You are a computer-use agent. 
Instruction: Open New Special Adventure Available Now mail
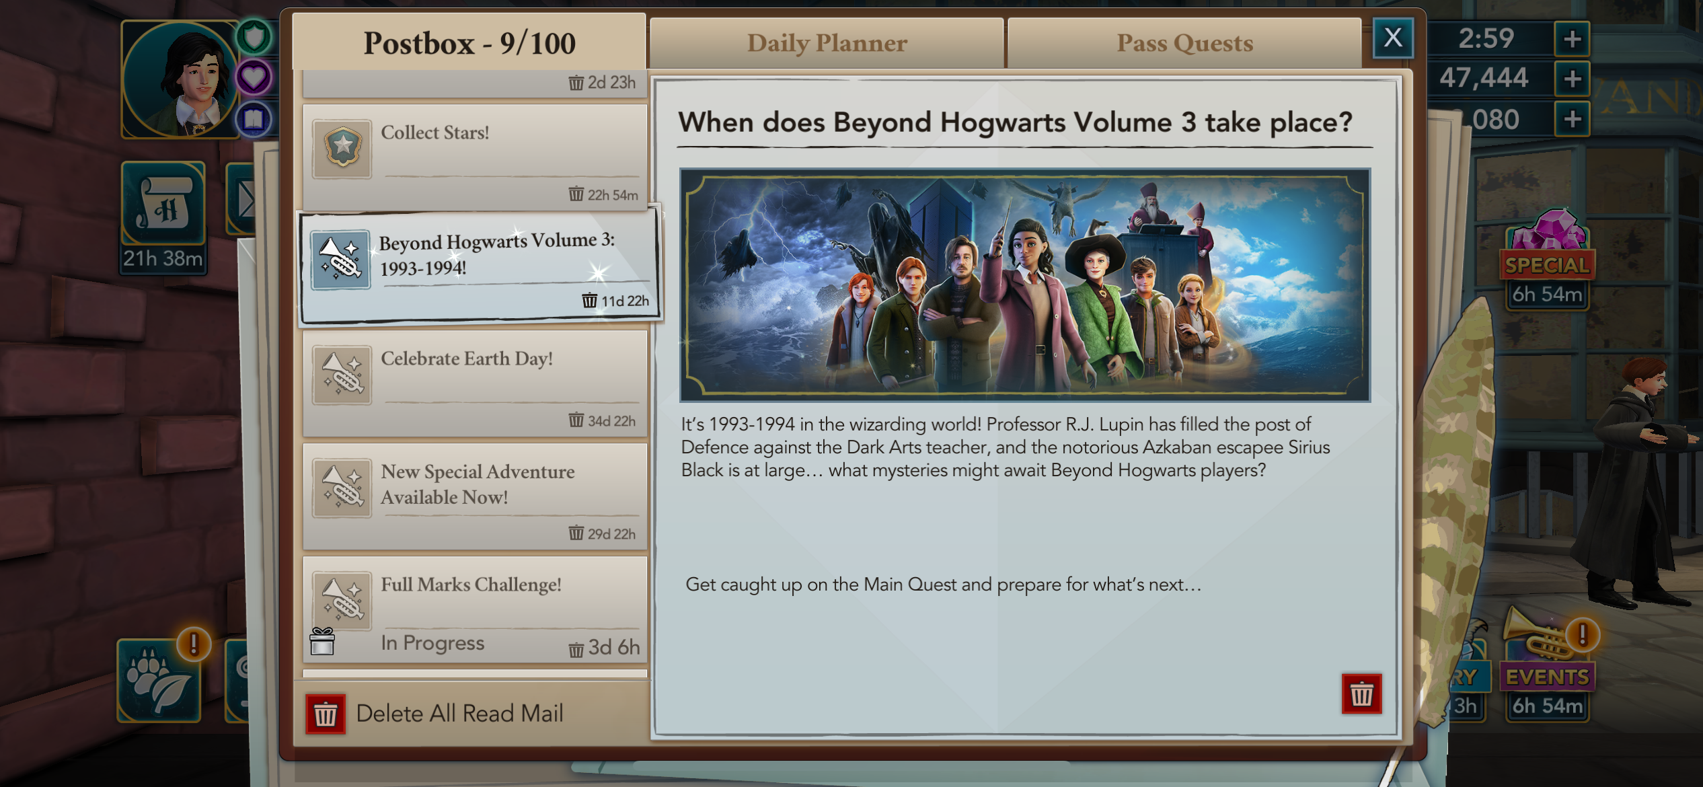tap(475, 496)
